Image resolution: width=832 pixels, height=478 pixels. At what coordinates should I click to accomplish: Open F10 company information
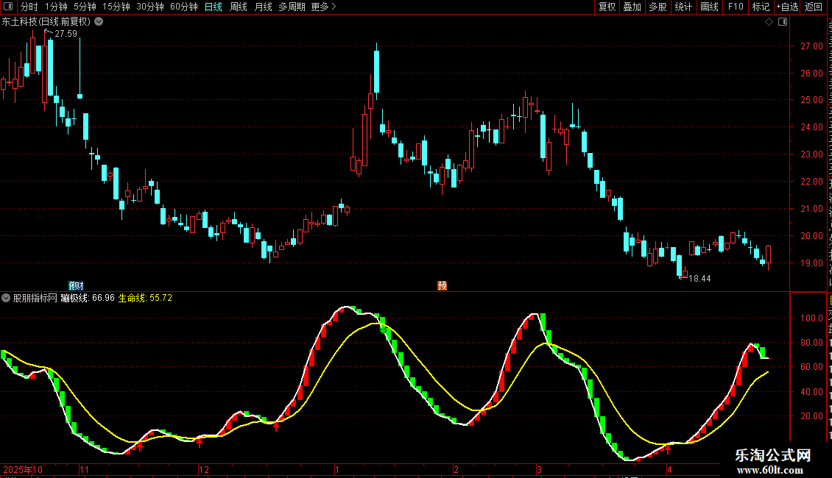tap(736, 7)
